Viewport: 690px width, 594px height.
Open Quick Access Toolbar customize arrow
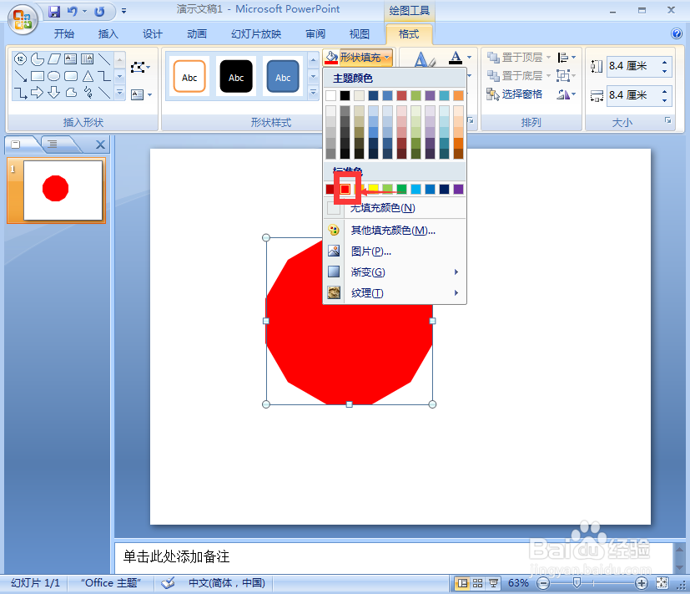click(124, 11)
